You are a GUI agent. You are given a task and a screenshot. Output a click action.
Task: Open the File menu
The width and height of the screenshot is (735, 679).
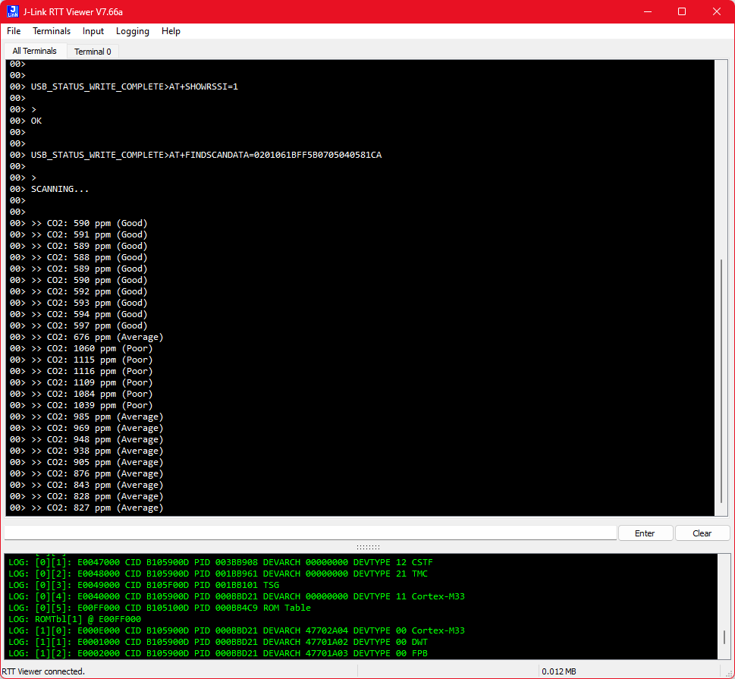(x=14, y=31)
